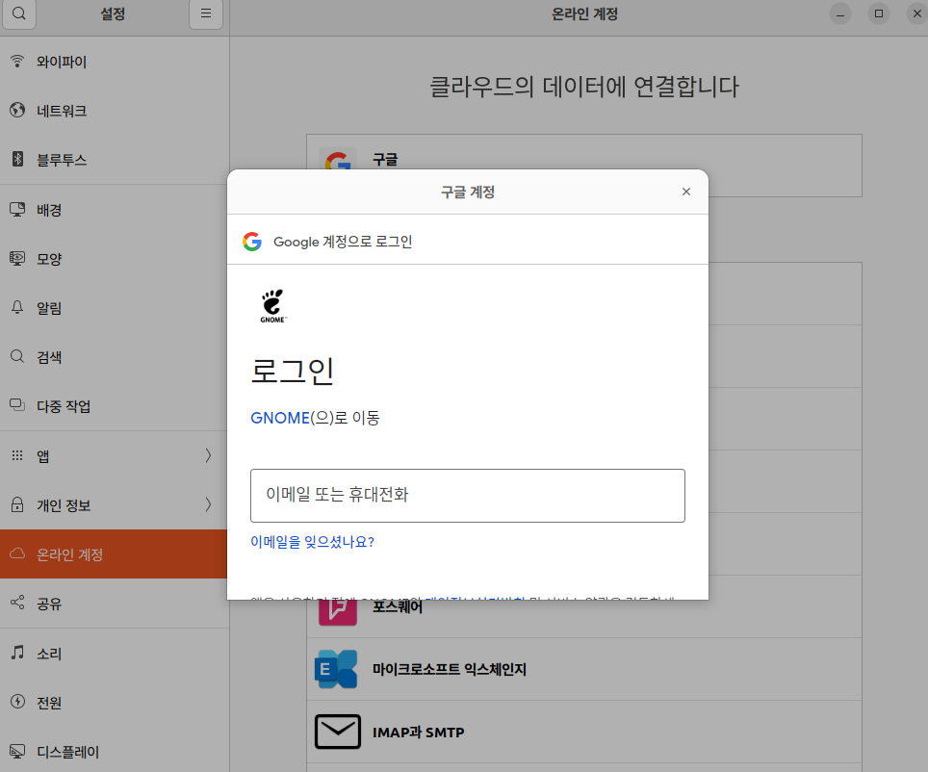The image size is (928, 772).
Task: Click the Google G logo in dialog header
Action: pyautogui.click(x=252, y=242)
